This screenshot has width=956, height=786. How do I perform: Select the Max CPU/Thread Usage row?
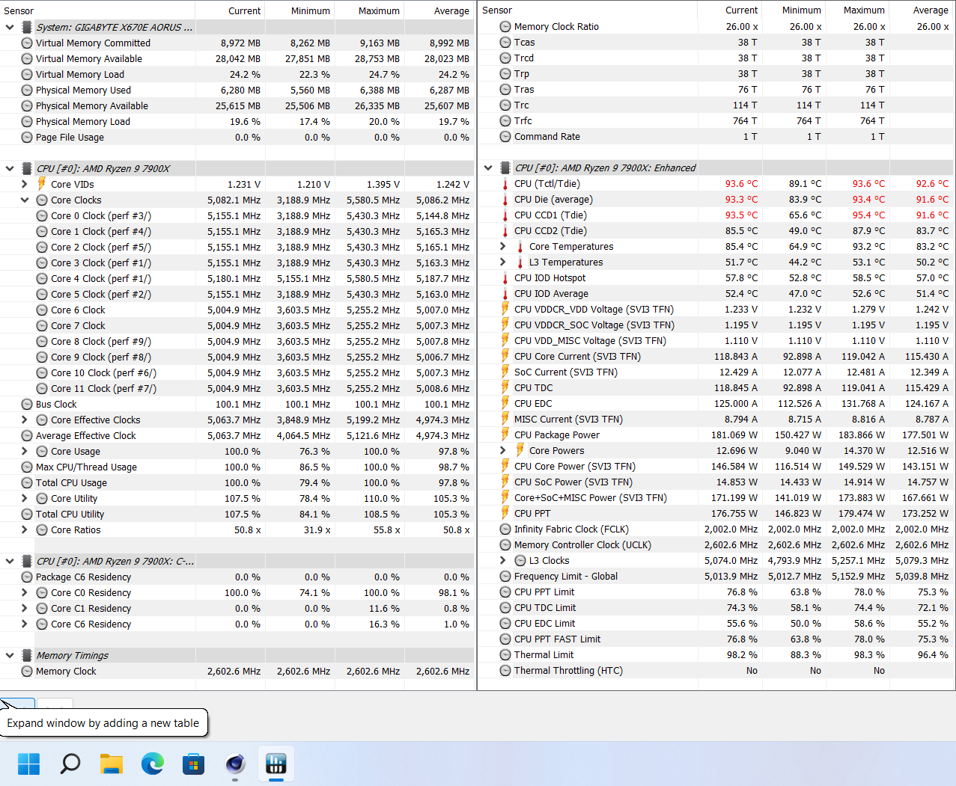point(237,467)
